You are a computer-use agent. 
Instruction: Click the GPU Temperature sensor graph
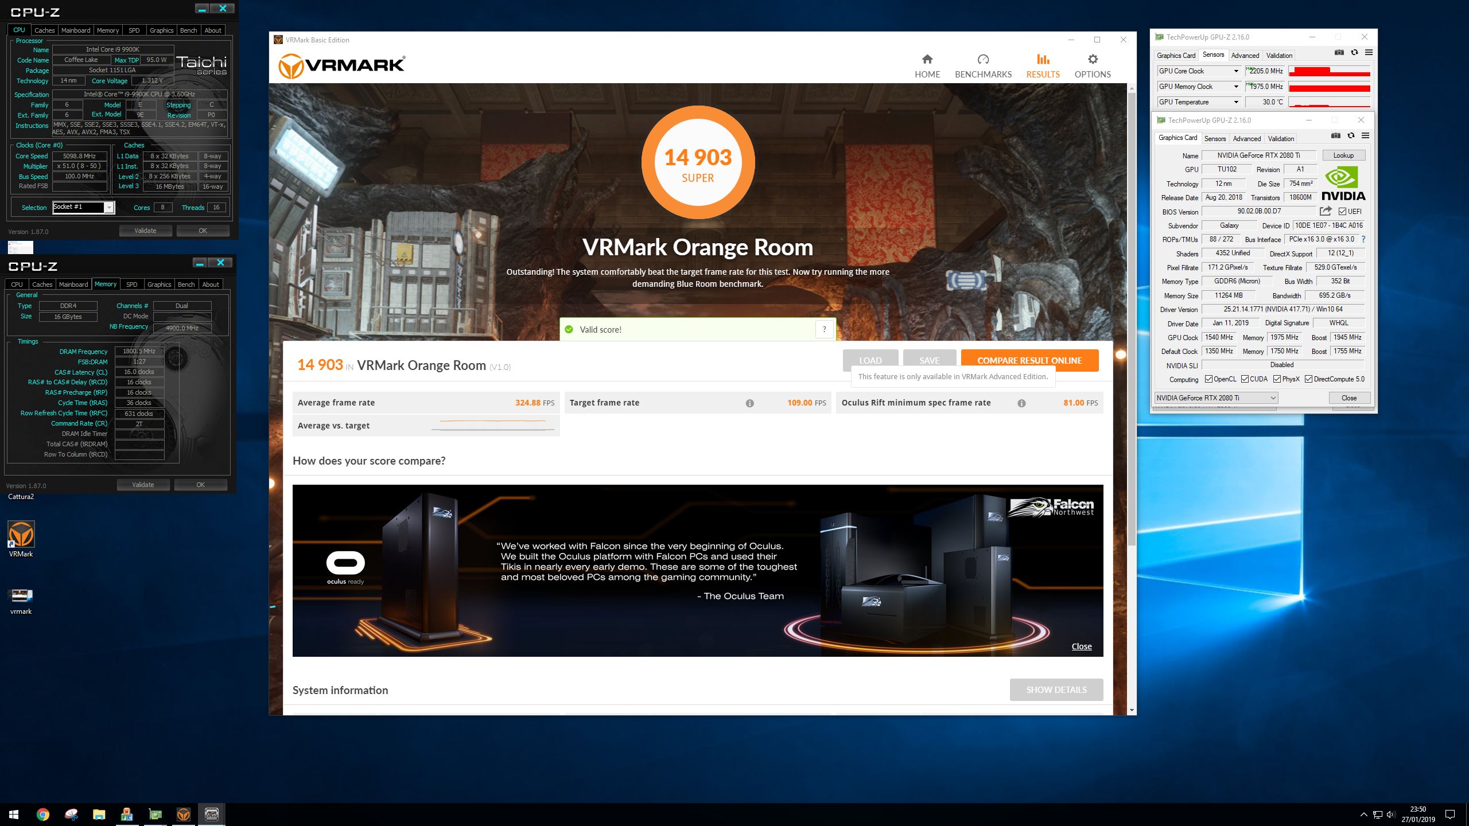pyautogui.click(x=1330, y=102)
